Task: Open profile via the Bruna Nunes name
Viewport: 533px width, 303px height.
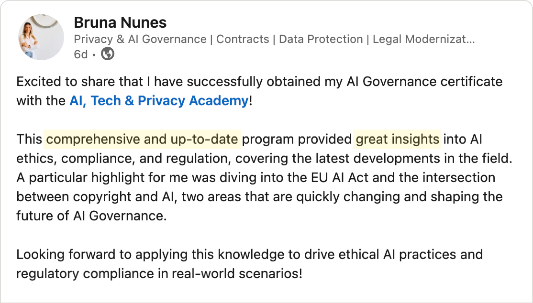Action: tap(120, 22)
